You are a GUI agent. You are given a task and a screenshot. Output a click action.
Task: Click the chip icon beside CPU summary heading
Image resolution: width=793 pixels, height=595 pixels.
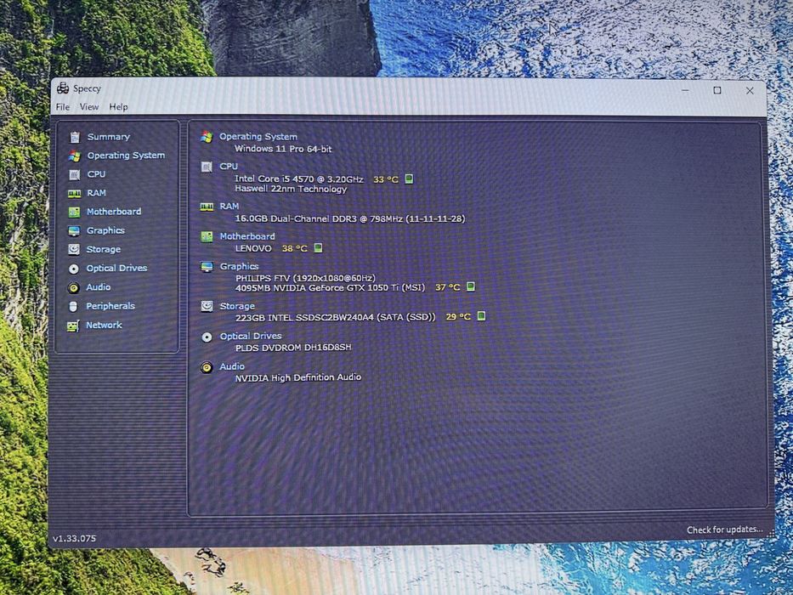click(207, 167)
